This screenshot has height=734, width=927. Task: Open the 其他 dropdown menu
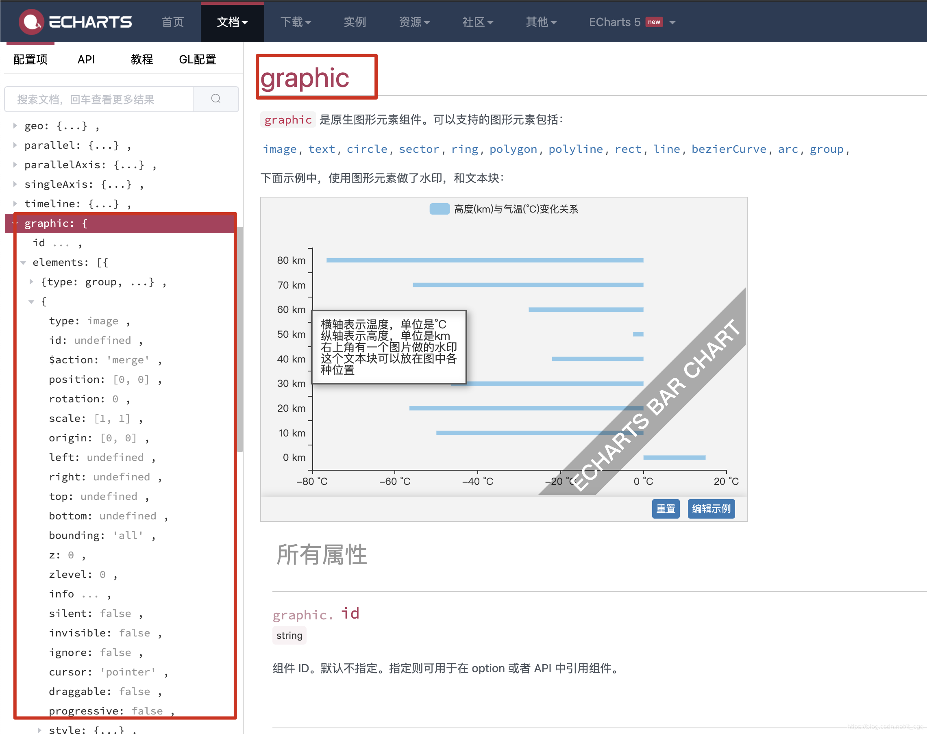[541, 22]
